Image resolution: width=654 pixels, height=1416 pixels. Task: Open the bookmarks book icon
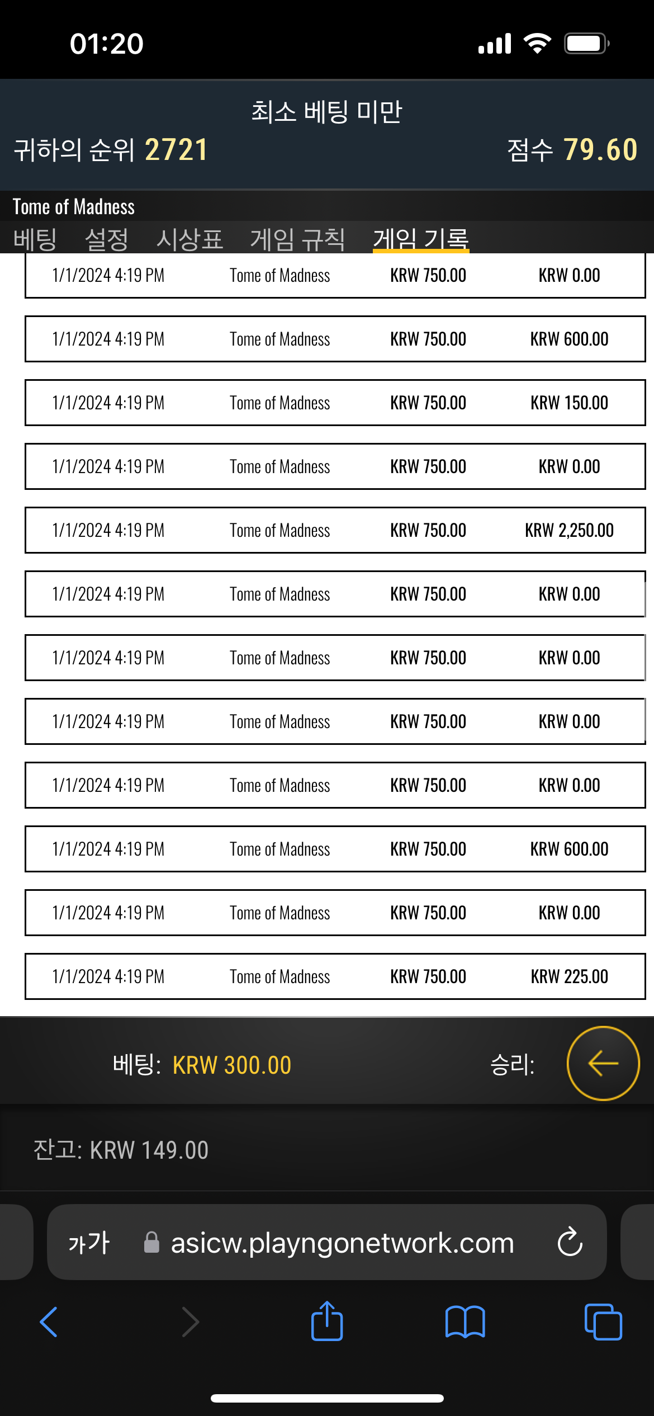pos(465,1322)
